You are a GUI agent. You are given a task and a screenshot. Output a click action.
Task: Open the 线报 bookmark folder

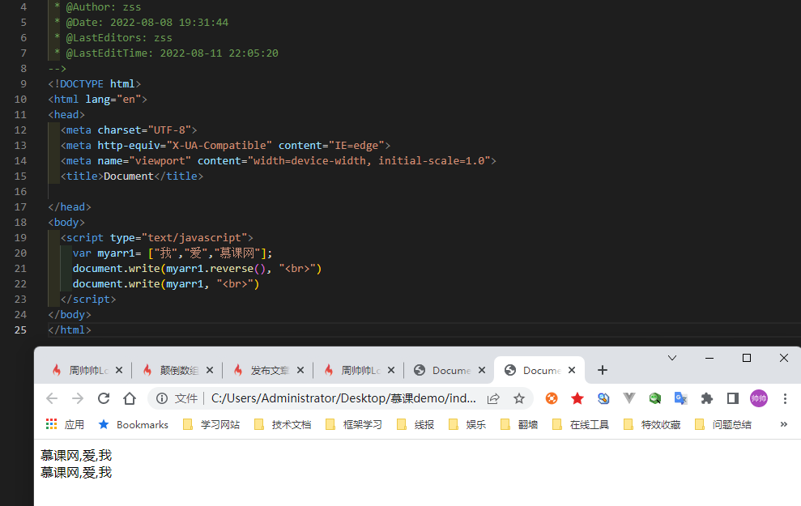[415, 424]
